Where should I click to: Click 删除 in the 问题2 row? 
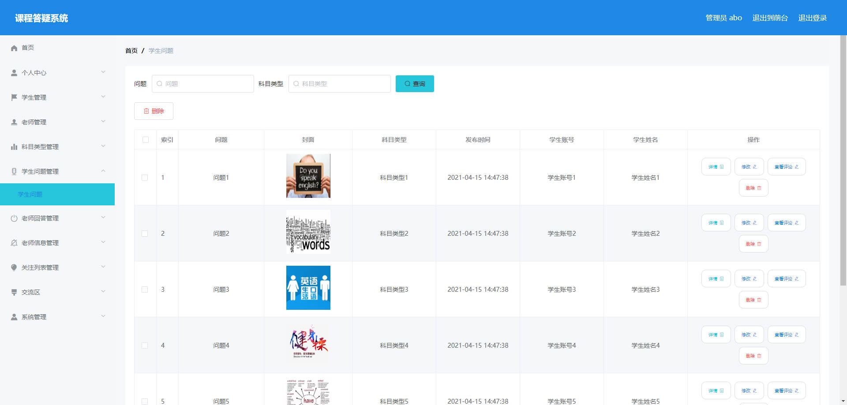pos(753,244)
